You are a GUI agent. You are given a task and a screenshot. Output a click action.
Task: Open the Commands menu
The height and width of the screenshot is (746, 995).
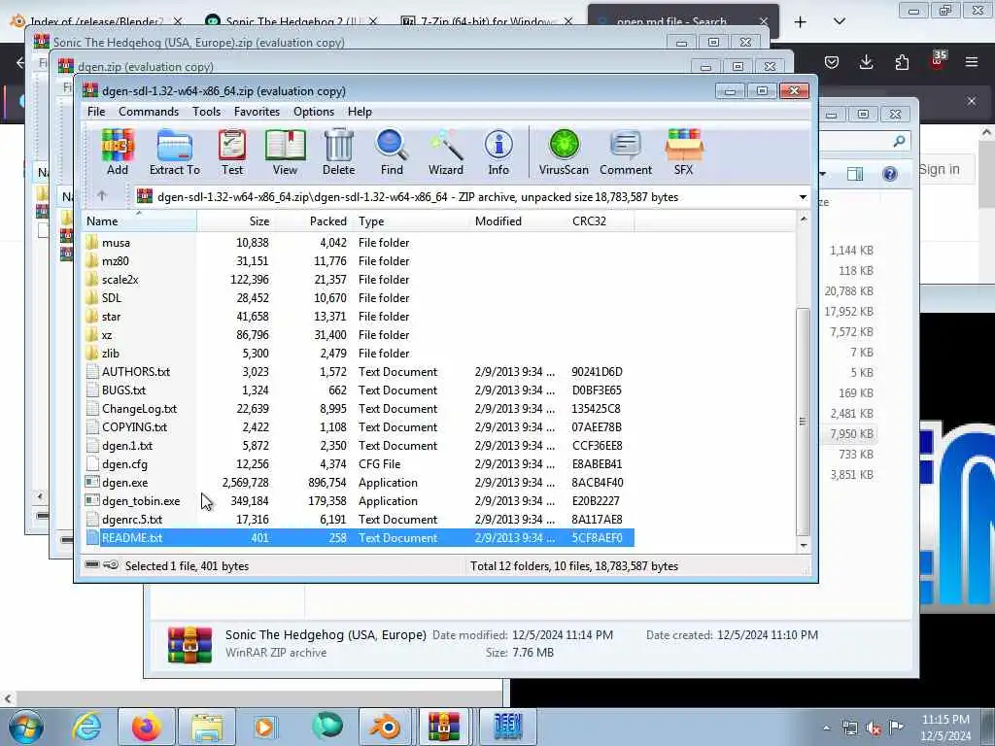[x=149, y=112]
